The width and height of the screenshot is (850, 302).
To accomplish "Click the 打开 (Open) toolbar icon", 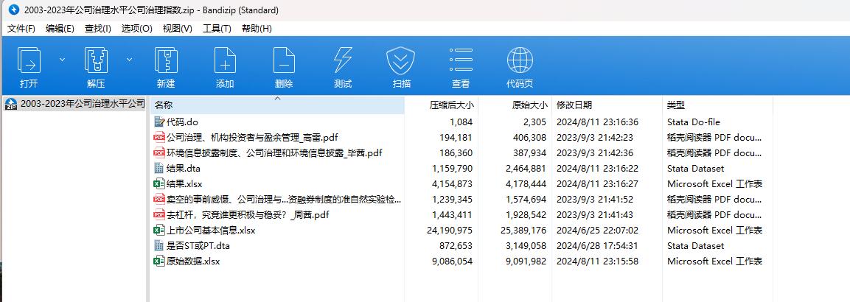I will pyautogui.click(x=29, y=60).
